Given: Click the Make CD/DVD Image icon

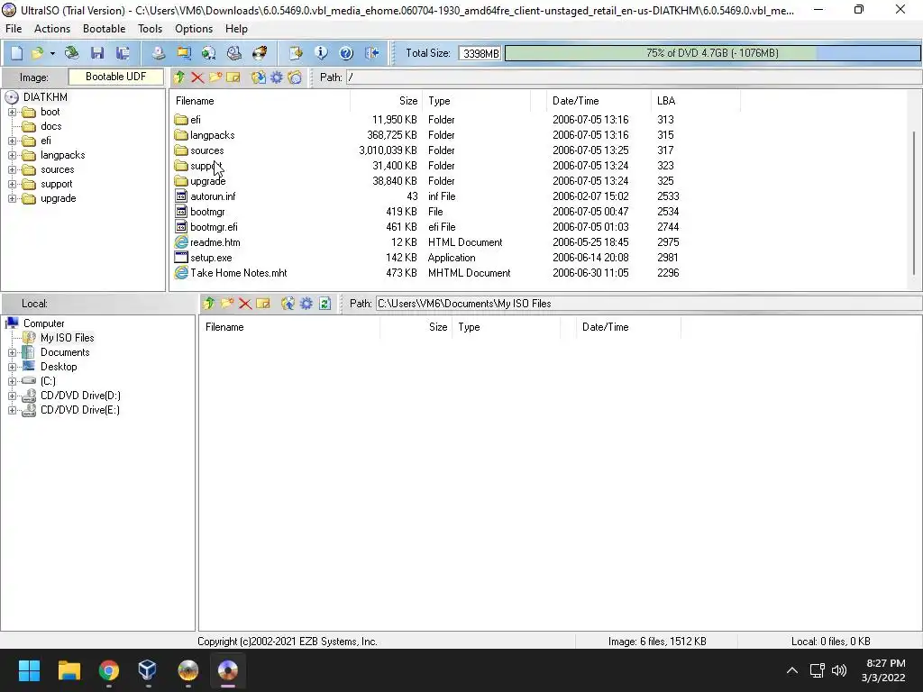Looking at the screenshot, I should [158, 53].
